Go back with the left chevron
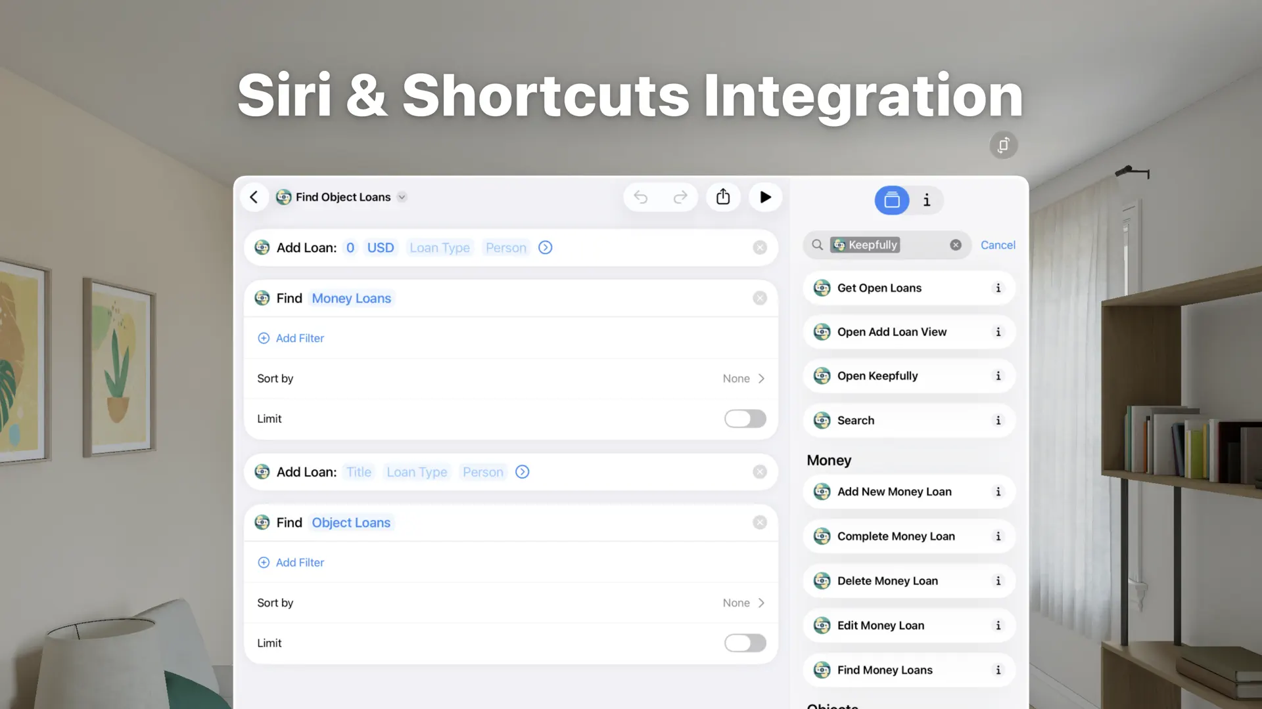Screen dimensions: 1262x709 [254, 197]
